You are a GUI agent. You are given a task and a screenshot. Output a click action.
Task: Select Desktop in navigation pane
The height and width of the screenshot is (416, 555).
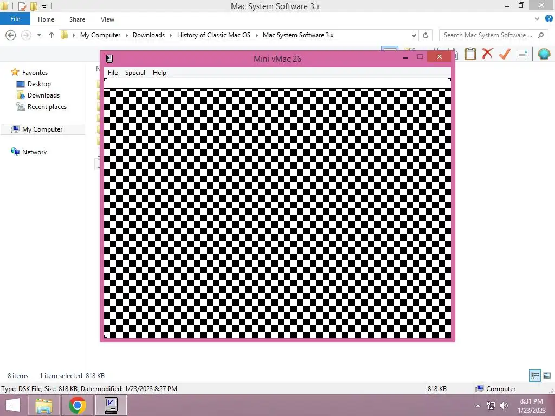click(x=39, y=84)
